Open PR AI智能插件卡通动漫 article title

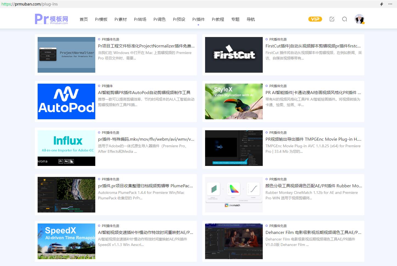[x=313, y=93]
